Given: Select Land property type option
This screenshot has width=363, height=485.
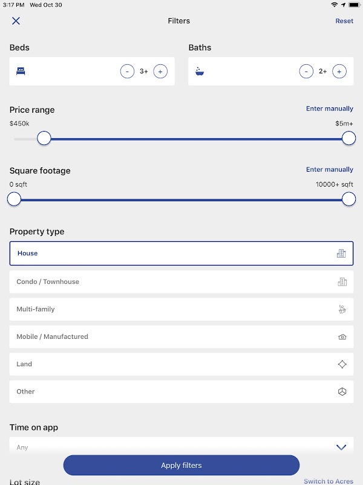Looking at the screenshot, I should tap(181, 364).
